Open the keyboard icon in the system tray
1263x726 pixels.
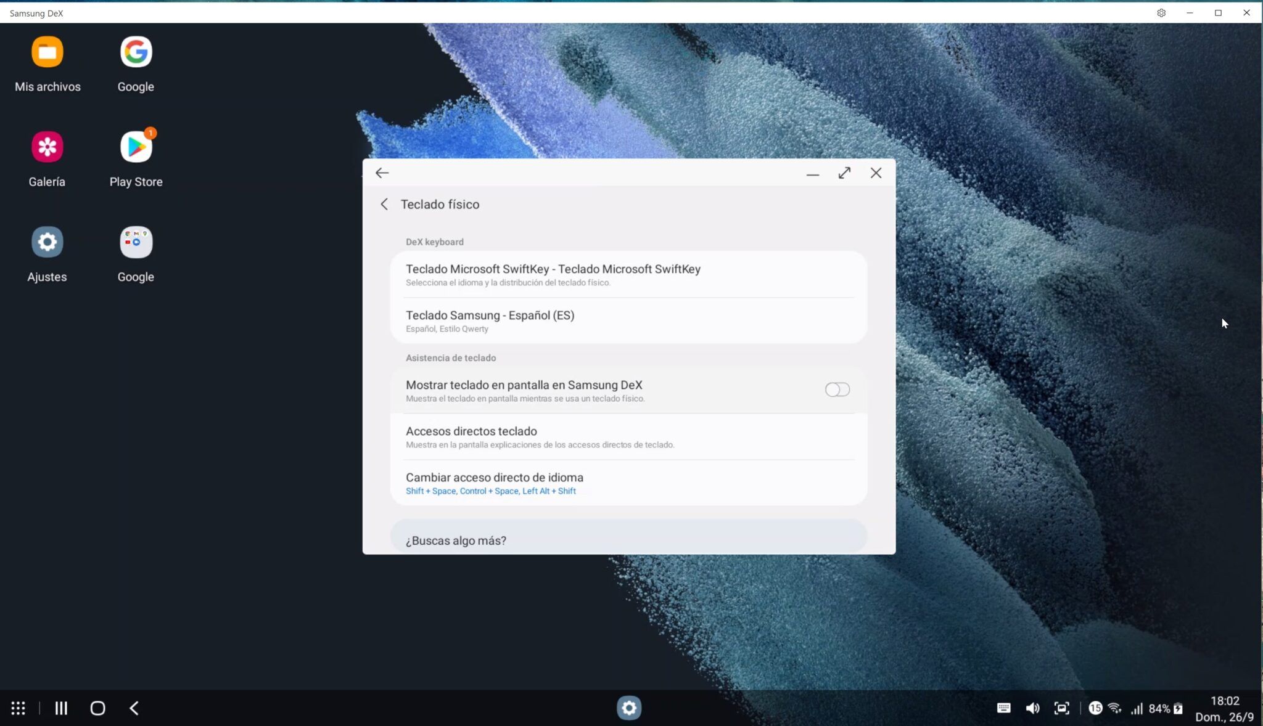pyautogui.click(x=1004, y=708)
